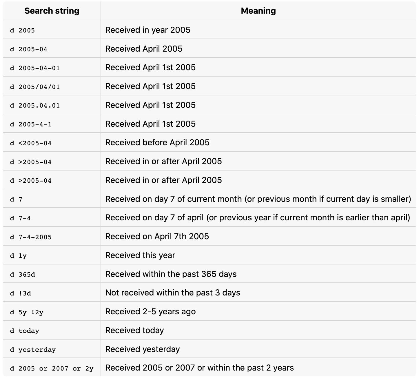This screenshot has width=419, height=381.
Task: Click the "d 5y !2y" search string
Action: (x=27, y=312)
